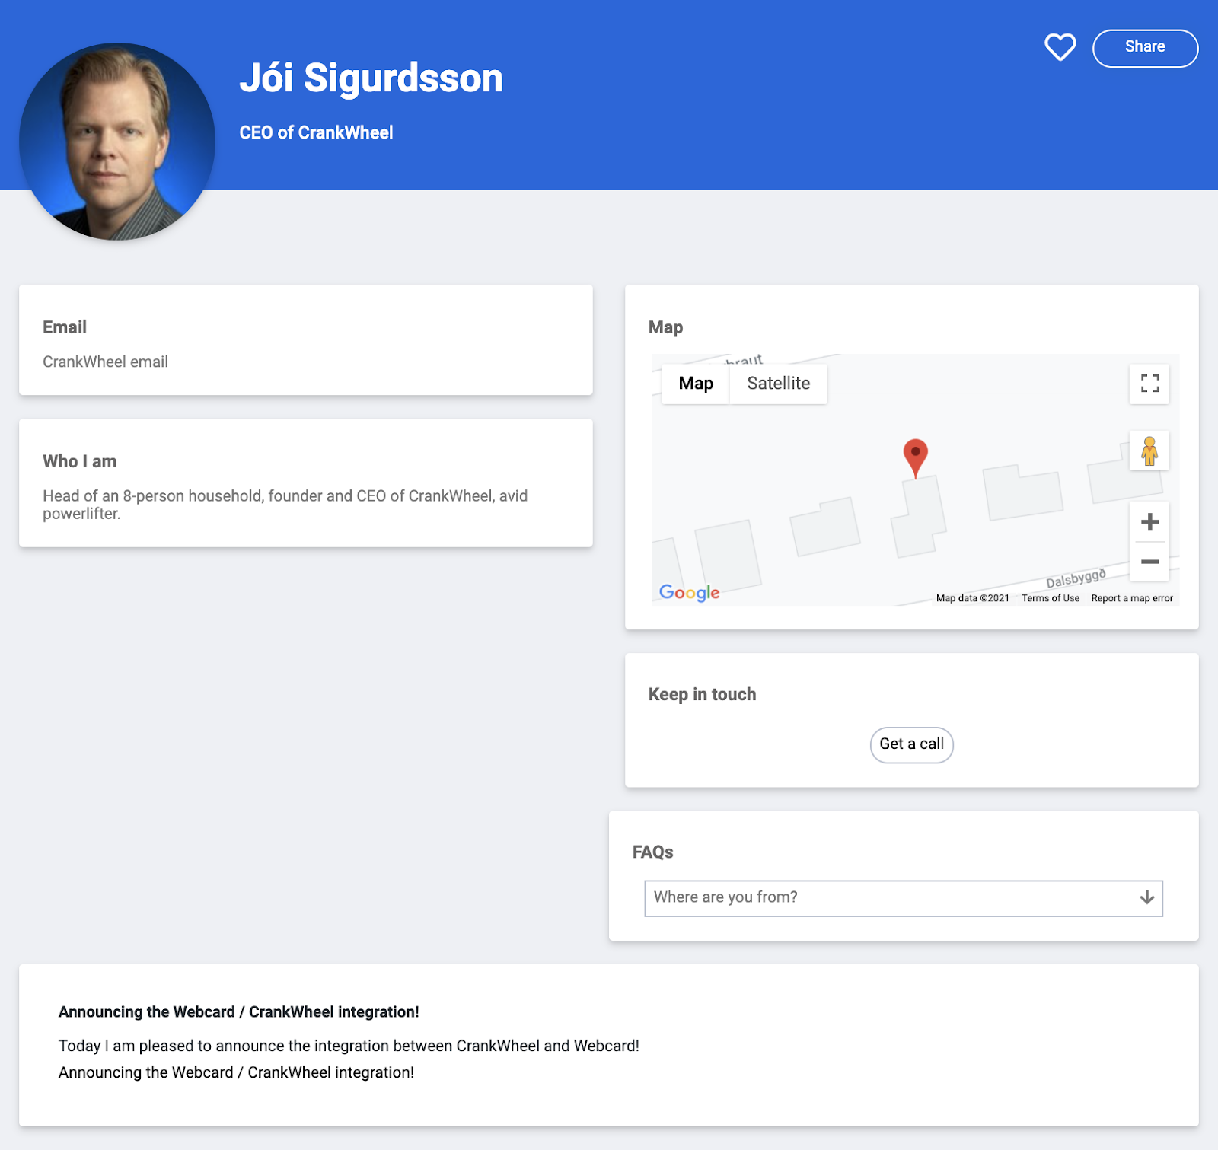Click the 'Today I am pleased to announce' text

pyautogui.click(x=348, y=1046)
